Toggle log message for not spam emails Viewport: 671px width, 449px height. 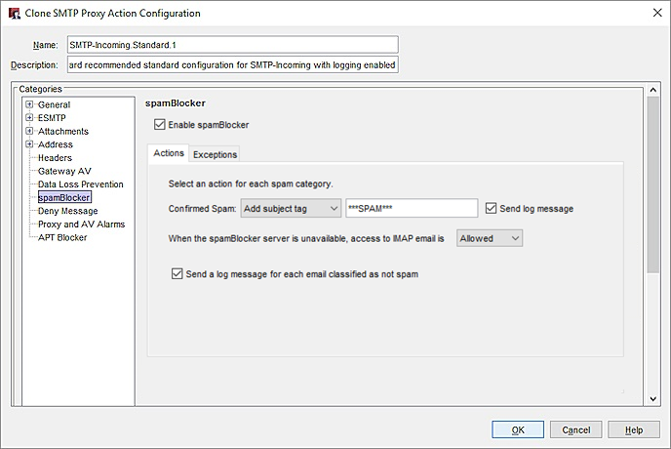point(177,274)
